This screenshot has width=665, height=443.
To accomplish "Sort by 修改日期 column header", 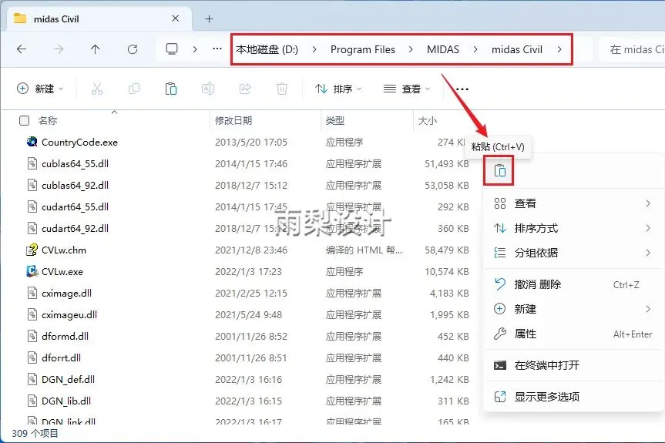I will coord(233,121).
